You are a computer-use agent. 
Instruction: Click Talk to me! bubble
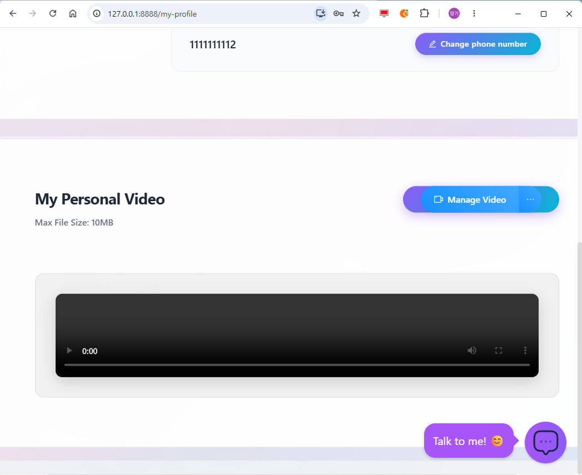469,441
